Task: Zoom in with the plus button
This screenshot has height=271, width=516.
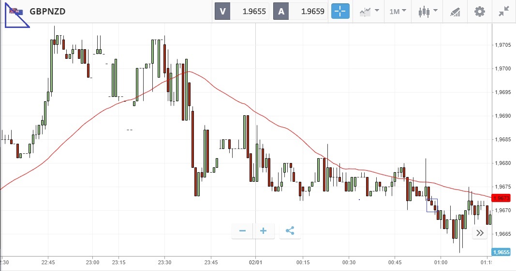Action: tap(264, 231)
